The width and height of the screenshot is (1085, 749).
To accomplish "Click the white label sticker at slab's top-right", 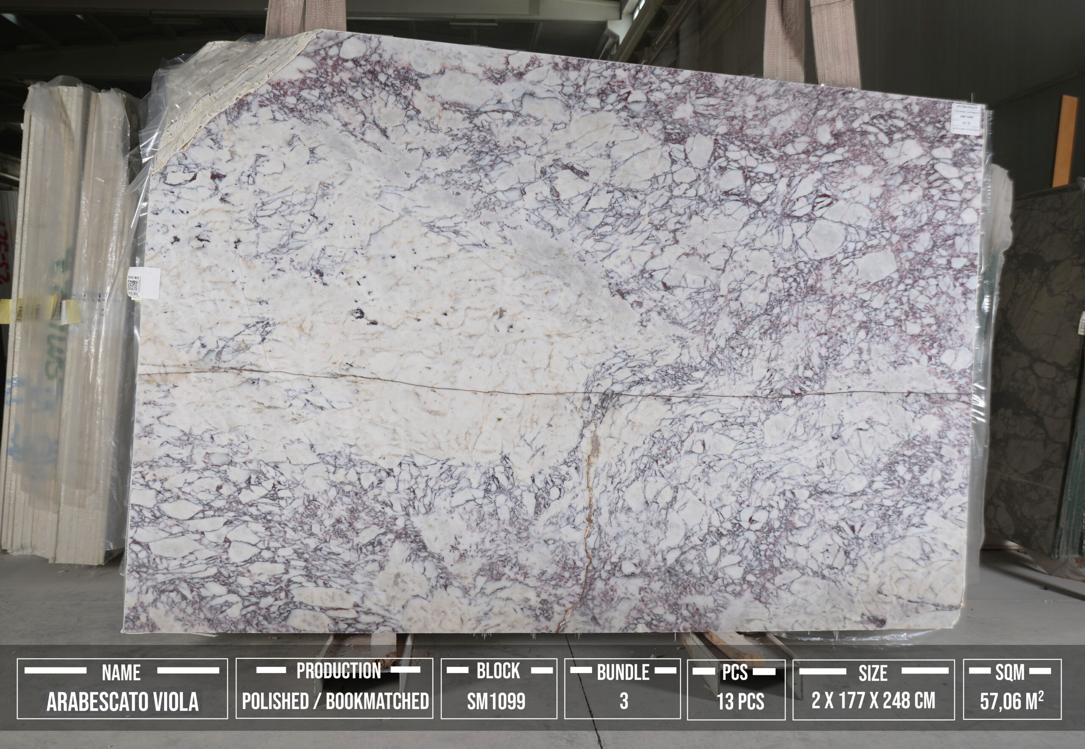I will pyautogui.click(x=968, y=119).
